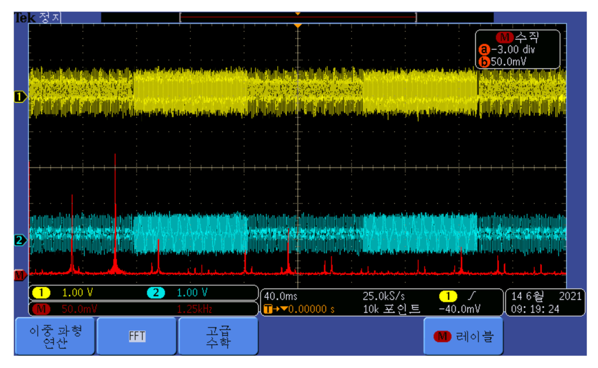The image size is (598, 368).
Task: Open the 이중 파형 연산 menu
Action: (x=55, y=336)
